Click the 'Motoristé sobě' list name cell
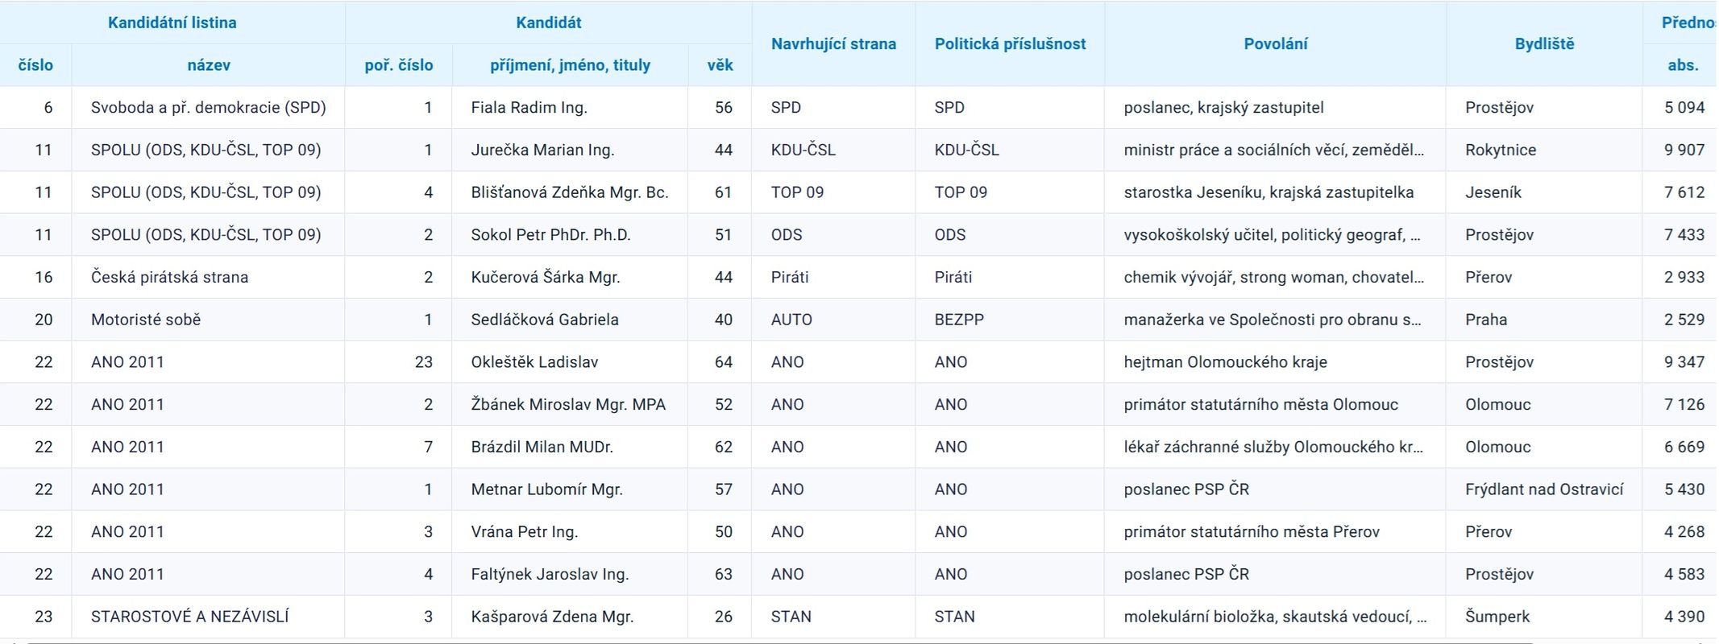 [146, 320]
